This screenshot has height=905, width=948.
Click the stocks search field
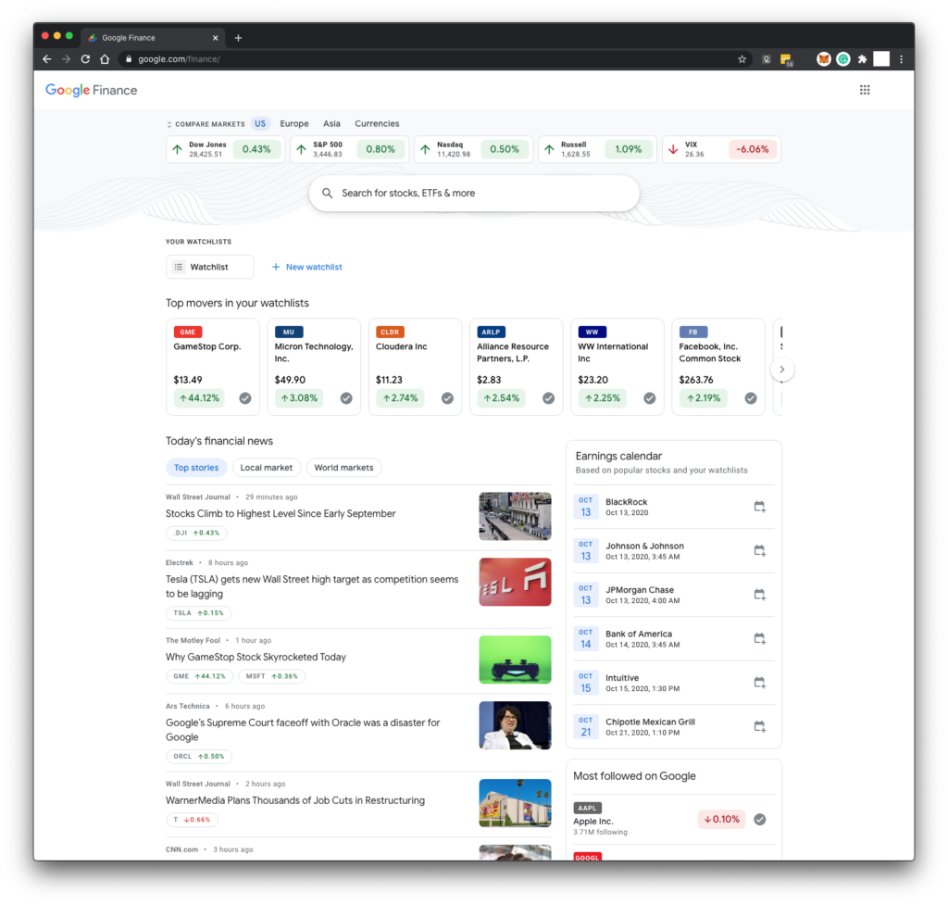pyautogui.click(x=473, y=194)
